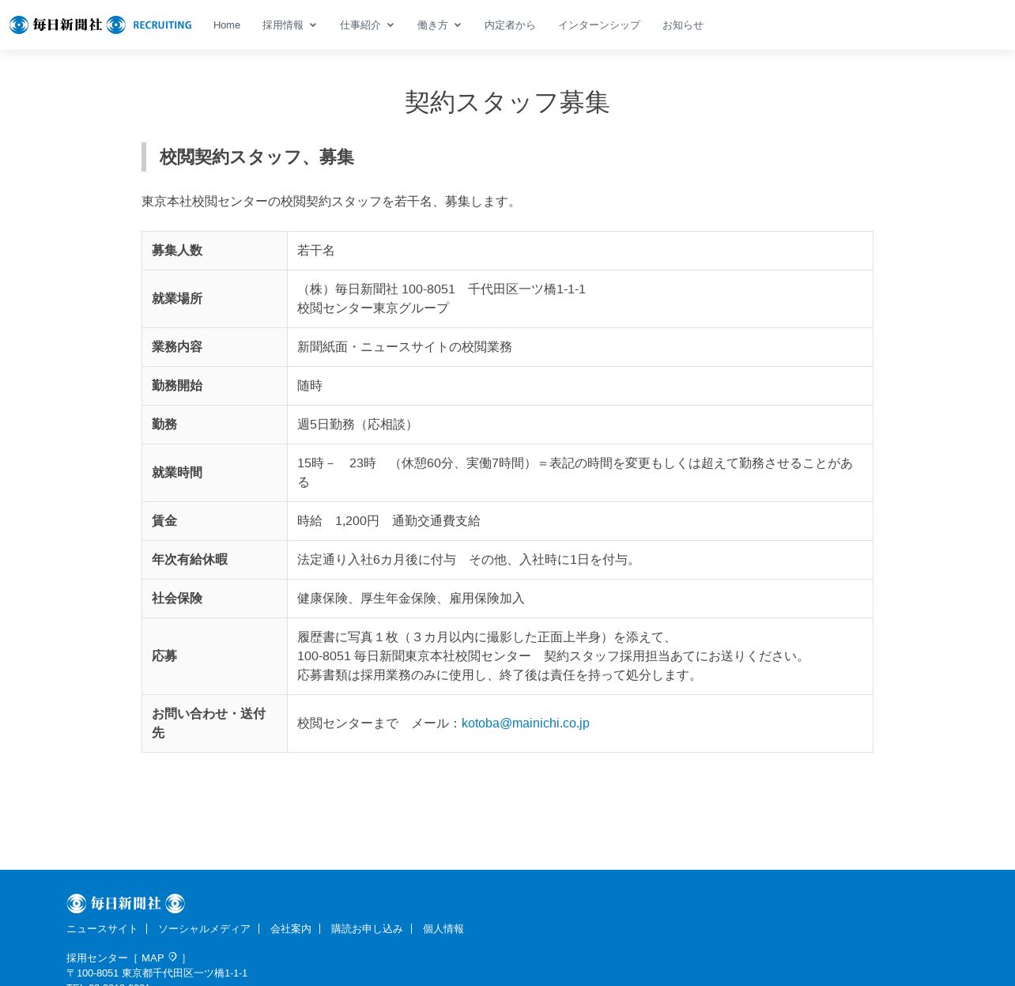This screenshot has height=986, width=1015.
Task: Click the intro sentence 東京本社校閲センターの校閲契約スタッフ
Action: [330, 202]
